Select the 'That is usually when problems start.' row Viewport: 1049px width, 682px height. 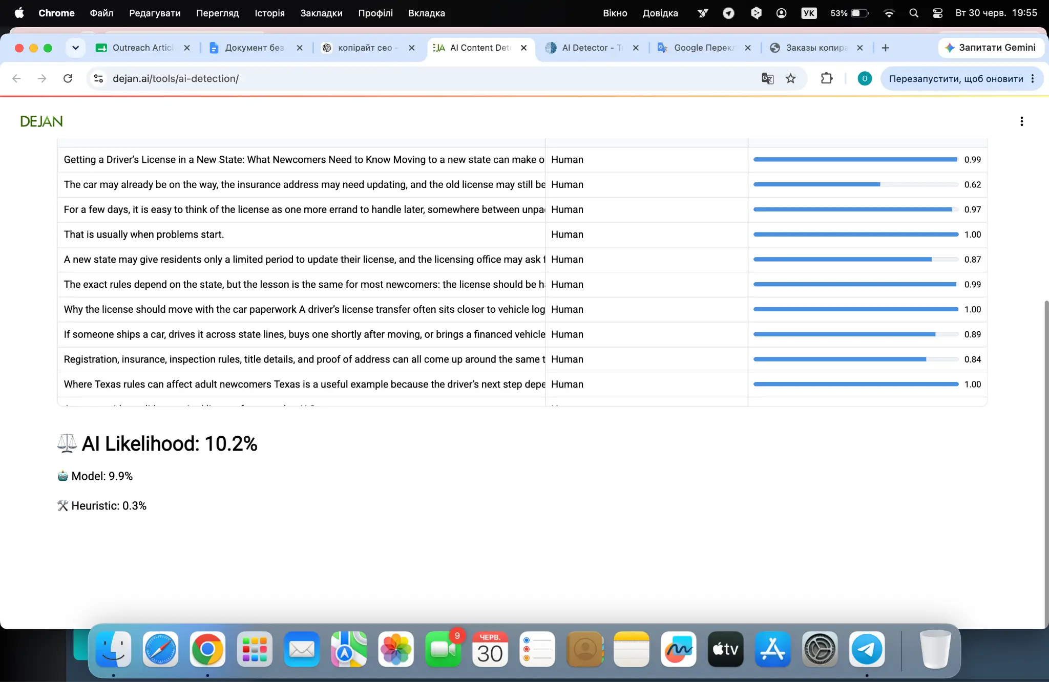(x=522, y=235)
